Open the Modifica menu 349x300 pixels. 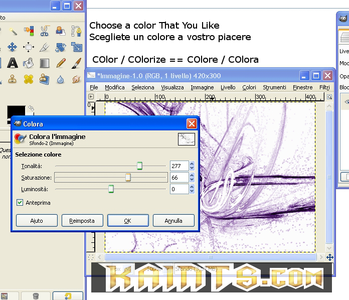(x=115, y=87)
